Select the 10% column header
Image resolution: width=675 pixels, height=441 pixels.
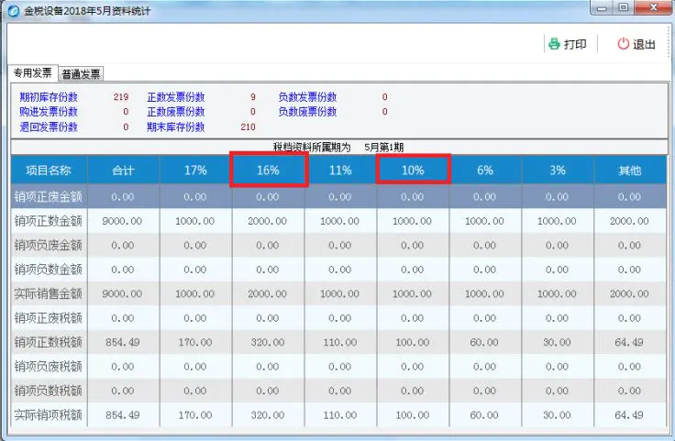[x=413, y=171]
